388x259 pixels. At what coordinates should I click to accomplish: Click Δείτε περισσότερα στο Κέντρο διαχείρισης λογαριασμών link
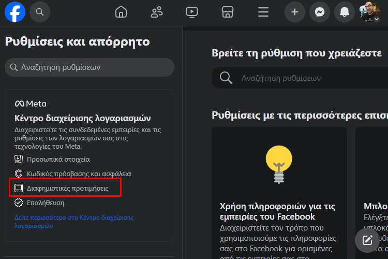(74, 222)
